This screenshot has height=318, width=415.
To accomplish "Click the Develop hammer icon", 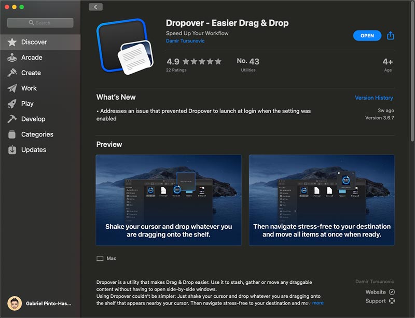I will click(12, 119).
